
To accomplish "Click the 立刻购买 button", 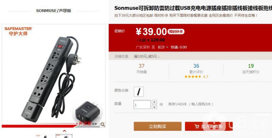I will point(157,126).
